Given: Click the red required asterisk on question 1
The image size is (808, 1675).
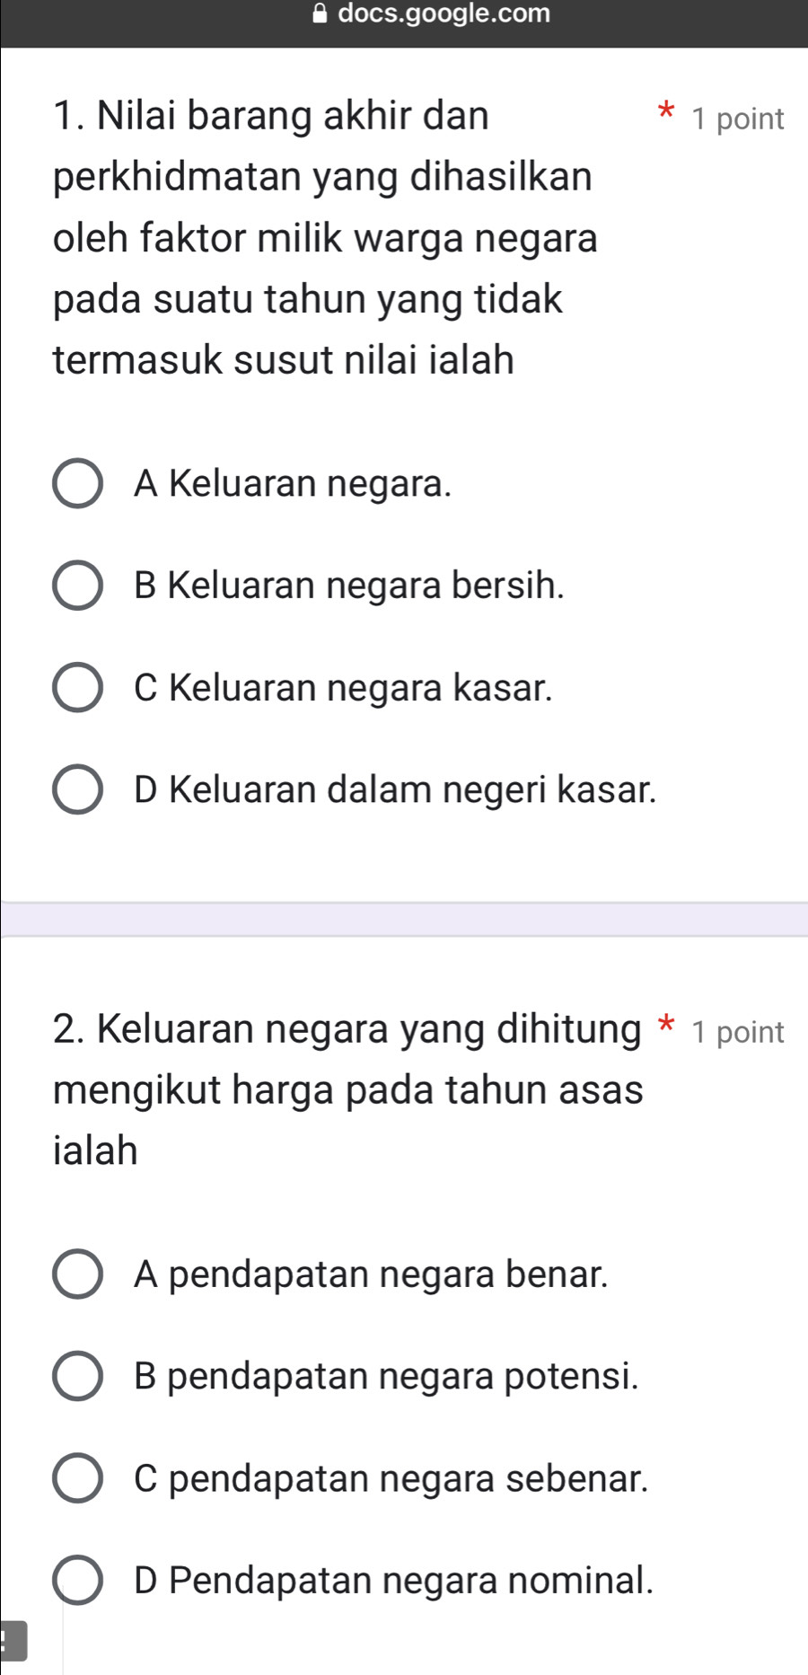Looking at the screenshot, I should click(665, 113).
